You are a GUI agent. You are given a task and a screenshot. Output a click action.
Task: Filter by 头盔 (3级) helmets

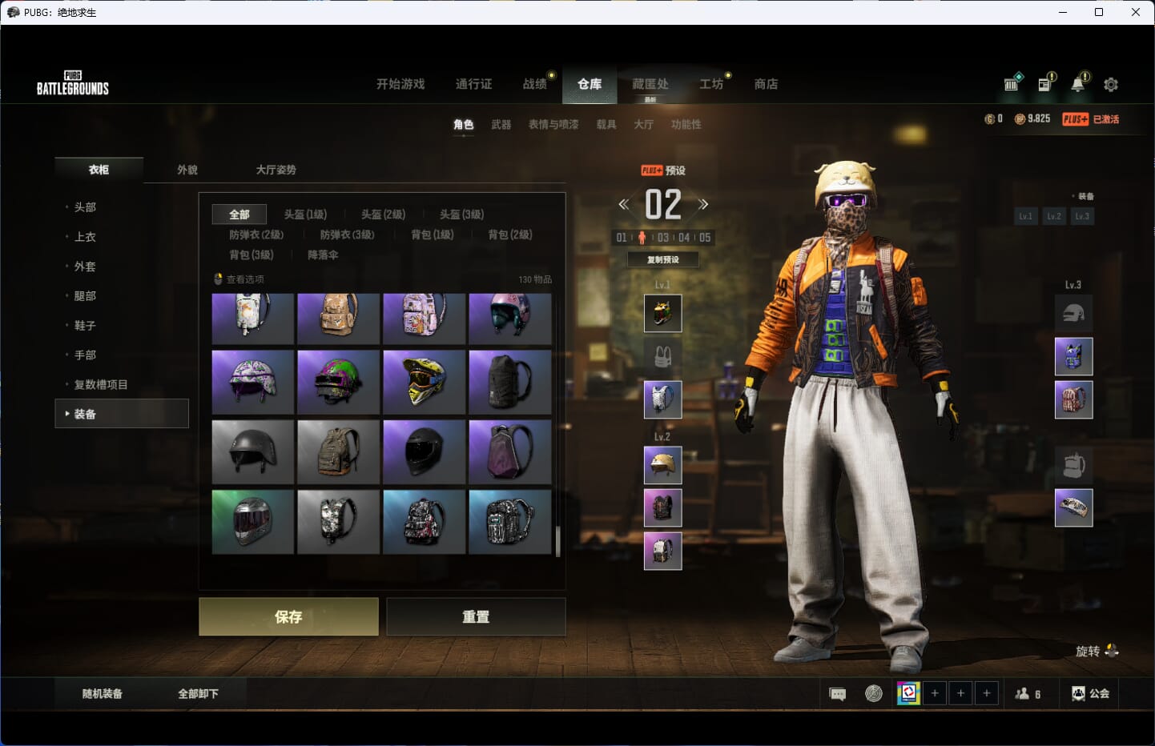461,215
